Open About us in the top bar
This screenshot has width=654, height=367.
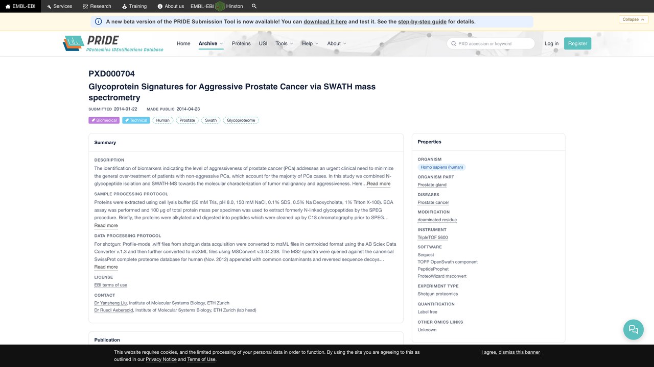pos(171,6)
